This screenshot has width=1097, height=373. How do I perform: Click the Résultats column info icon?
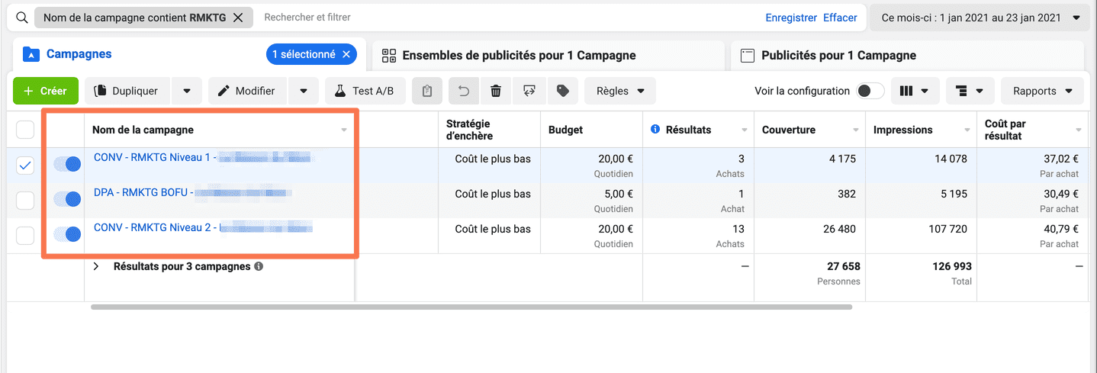(x=655, y=130)
